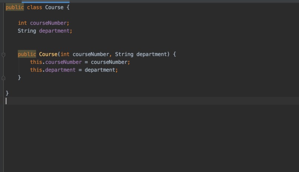Click the highlighted public keyword of constructor
Image resolution: width=299 pixels, height=172 pixels.
click(27, 54)
